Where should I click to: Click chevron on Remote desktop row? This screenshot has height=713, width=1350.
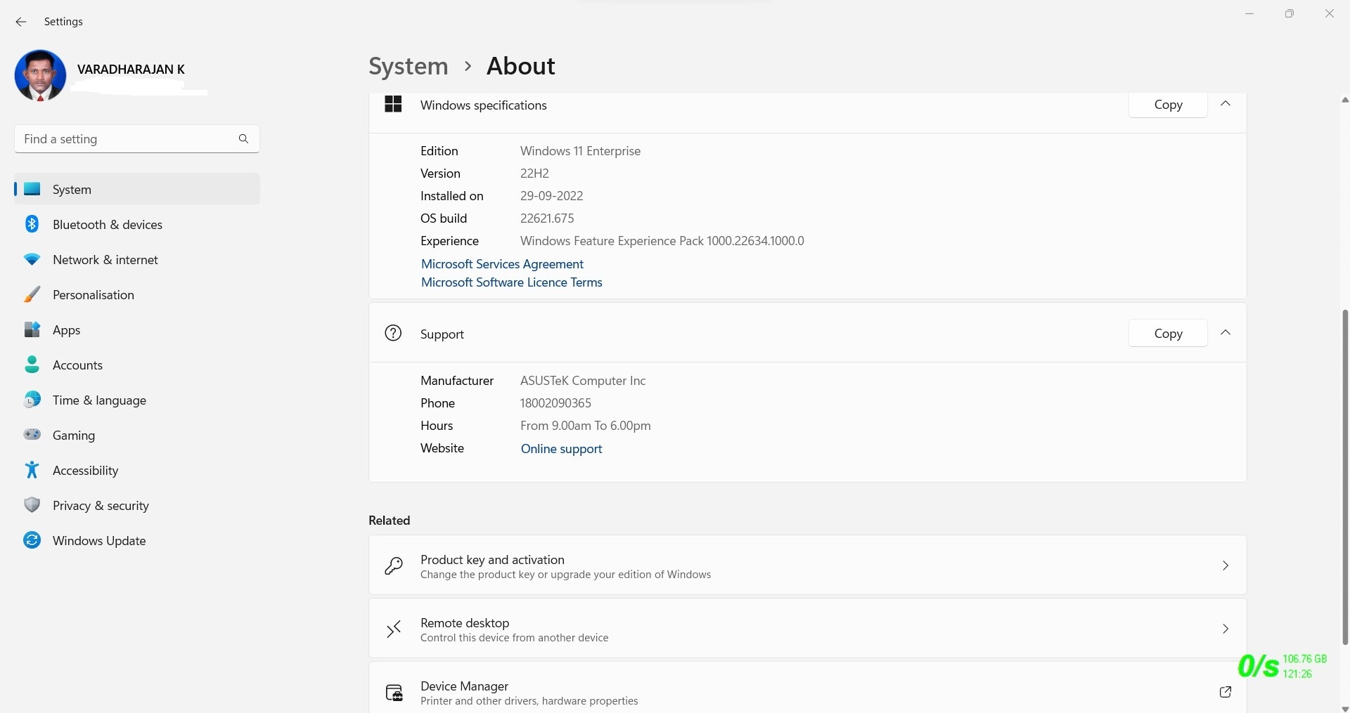pos(1226,629)
